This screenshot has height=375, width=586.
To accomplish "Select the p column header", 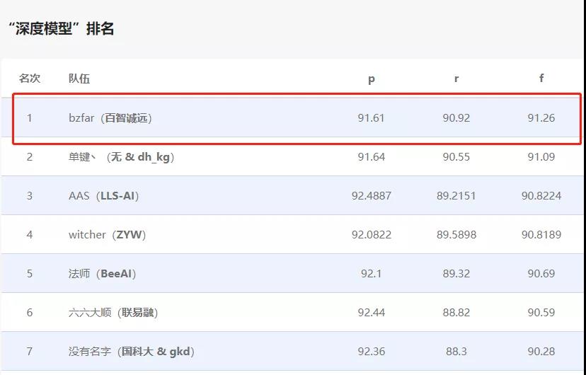I will point(372,79).
